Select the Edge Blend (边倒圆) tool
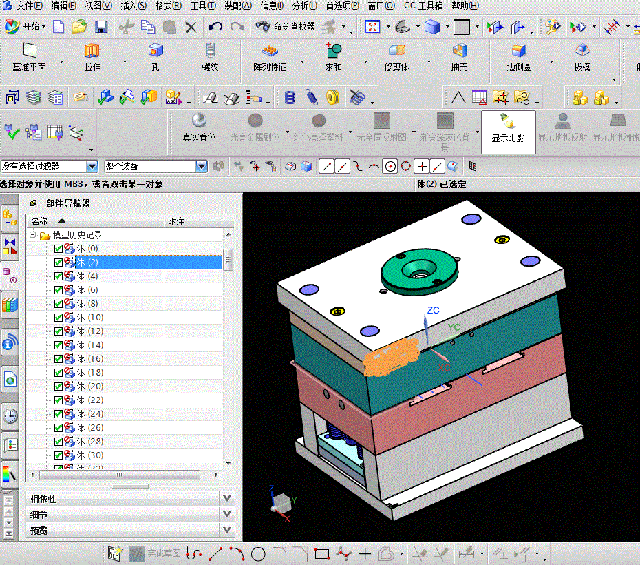 pyautogui.click(x=519, y=57)
